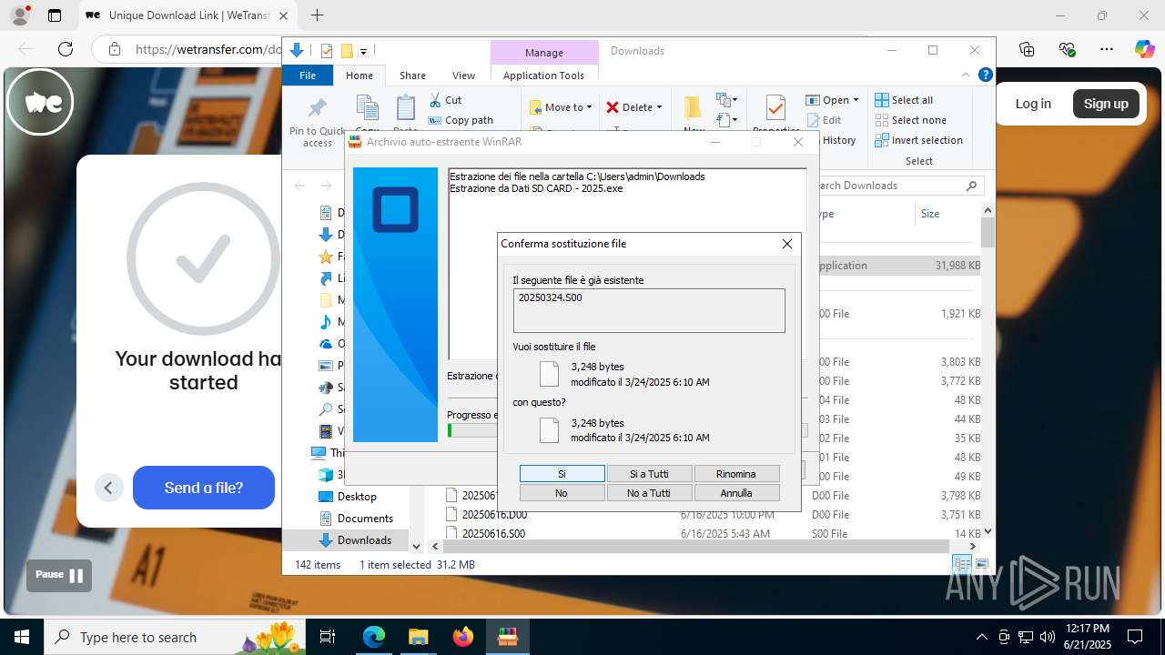Click Copy path in the ribbon
Screen dimensions: 1165x655
[461, 120]
